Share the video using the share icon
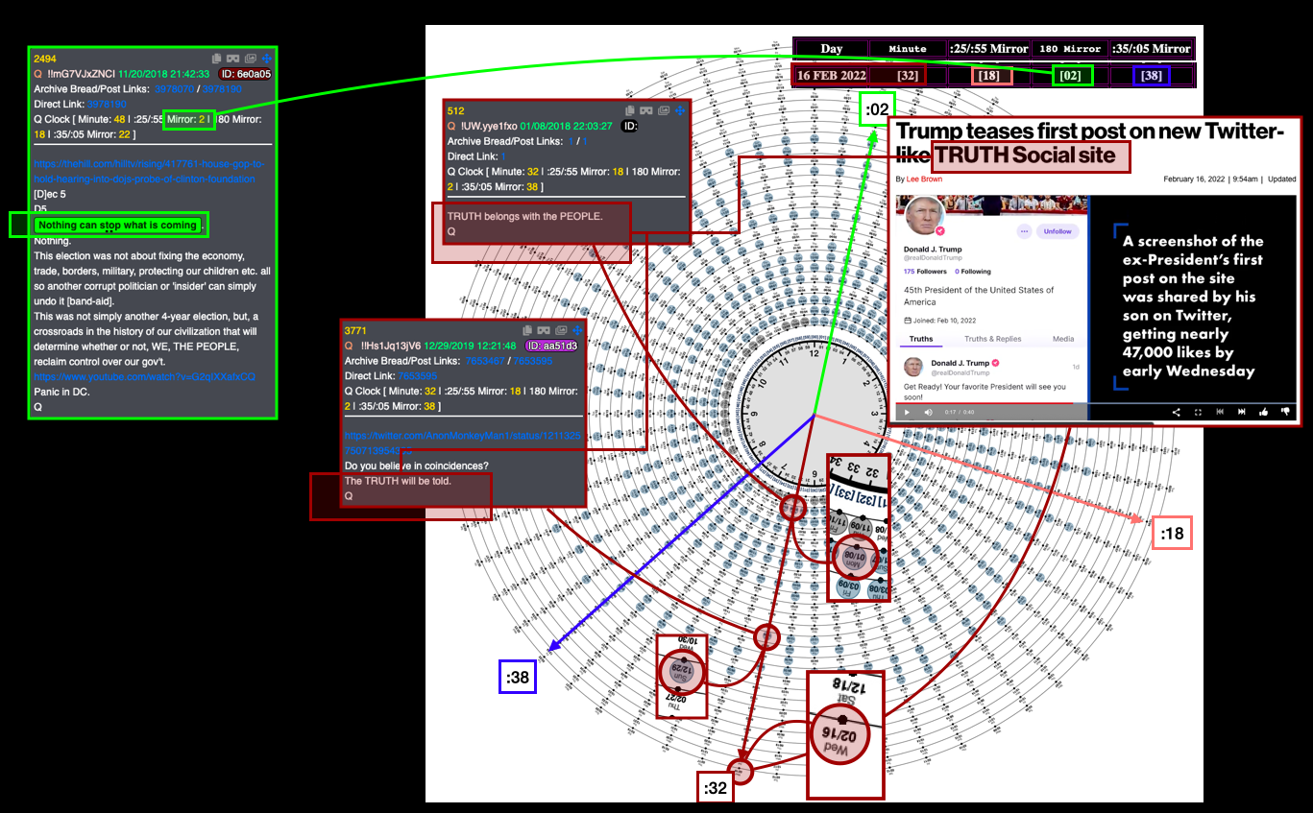The image size is (1313, 813). 1176,412
